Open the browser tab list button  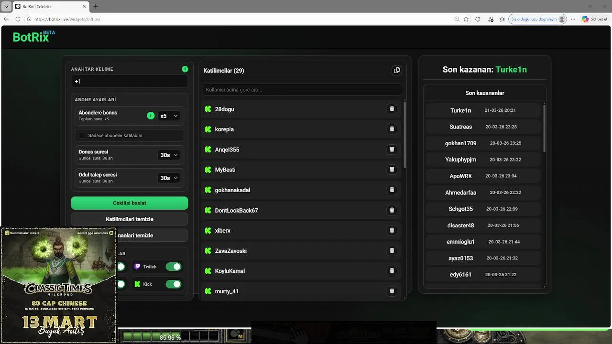pos(6,6)
